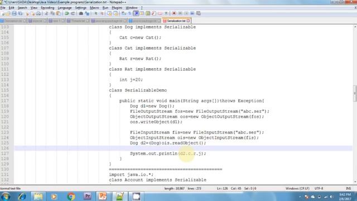The width and height of the screenshot is (357, 201).
Task: Click the Stop Recording macro icon
Action: (180, 13)
